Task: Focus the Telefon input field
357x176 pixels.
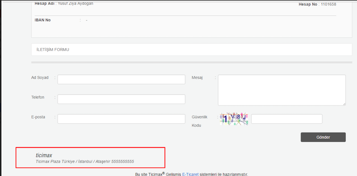Action: click(x=121, y=99)
